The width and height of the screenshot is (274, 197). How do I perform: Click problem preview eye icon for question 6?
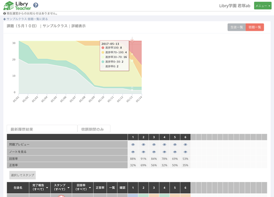[185, 145]
